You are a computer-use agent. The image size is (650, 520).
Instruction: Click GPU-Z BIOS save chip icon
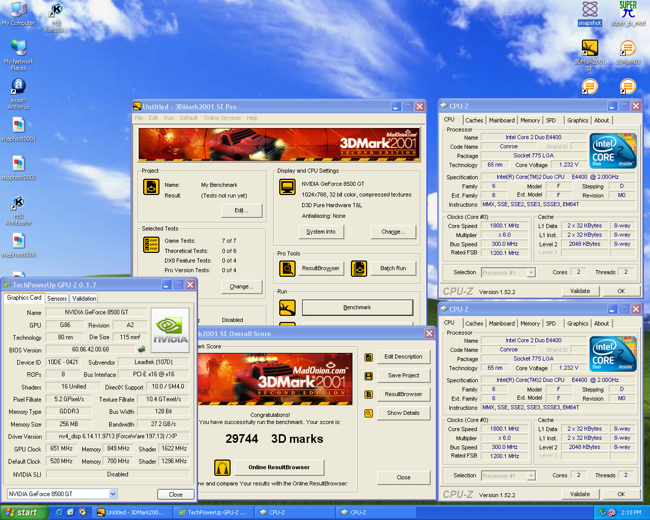pyautogui.click(x=142, y=349)
